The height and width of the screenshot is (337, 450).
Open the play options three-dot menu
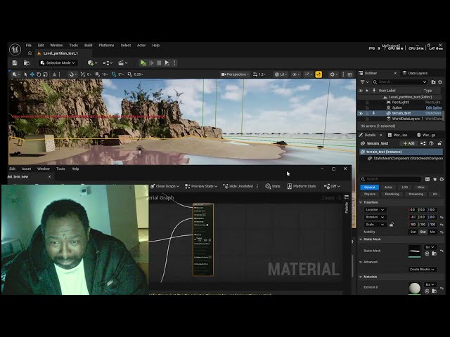click(x=174, y=62)
